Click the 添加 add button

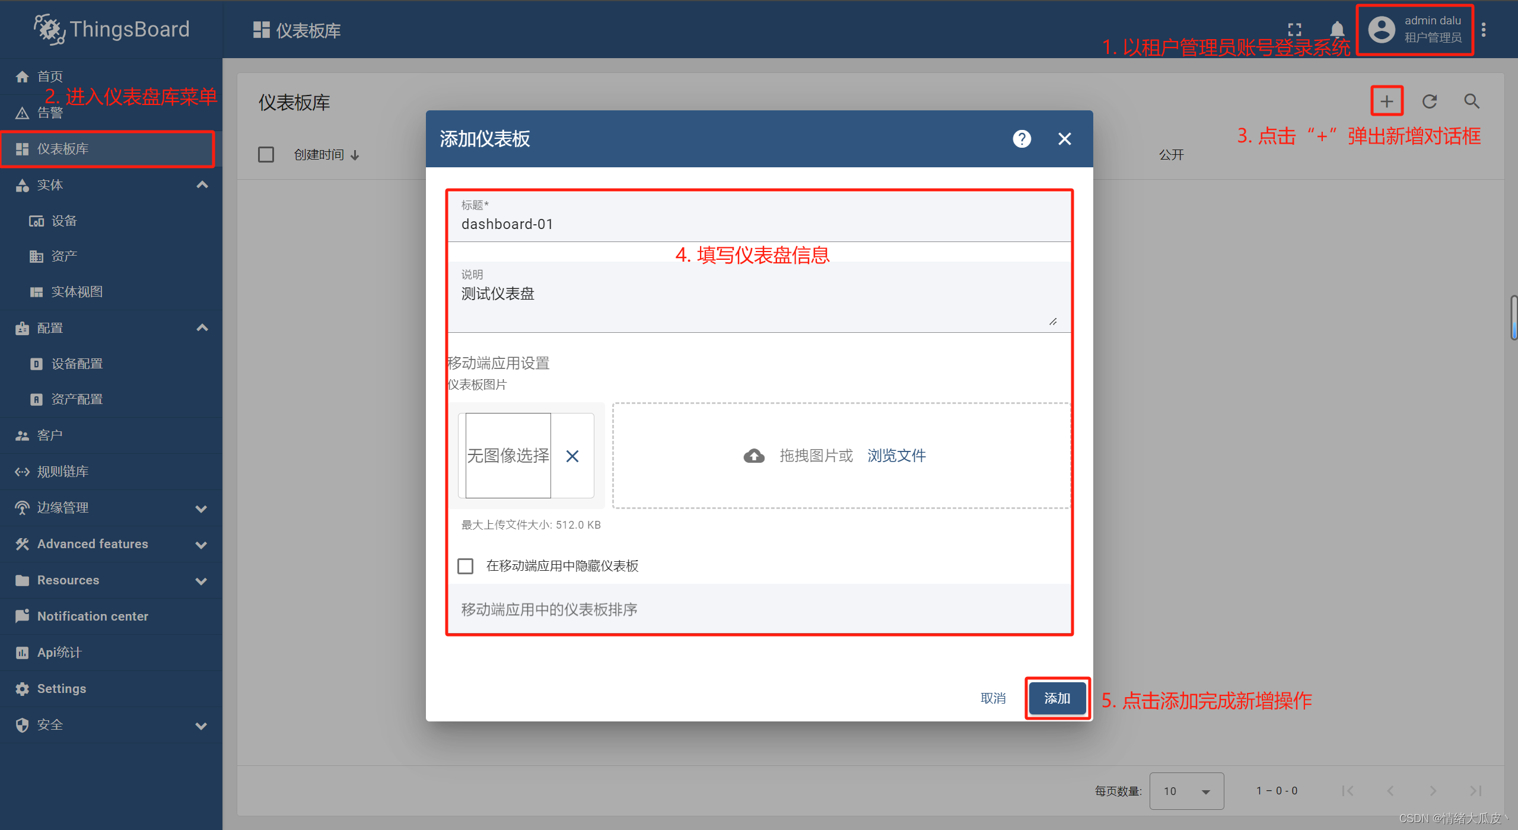[1057, 698]
